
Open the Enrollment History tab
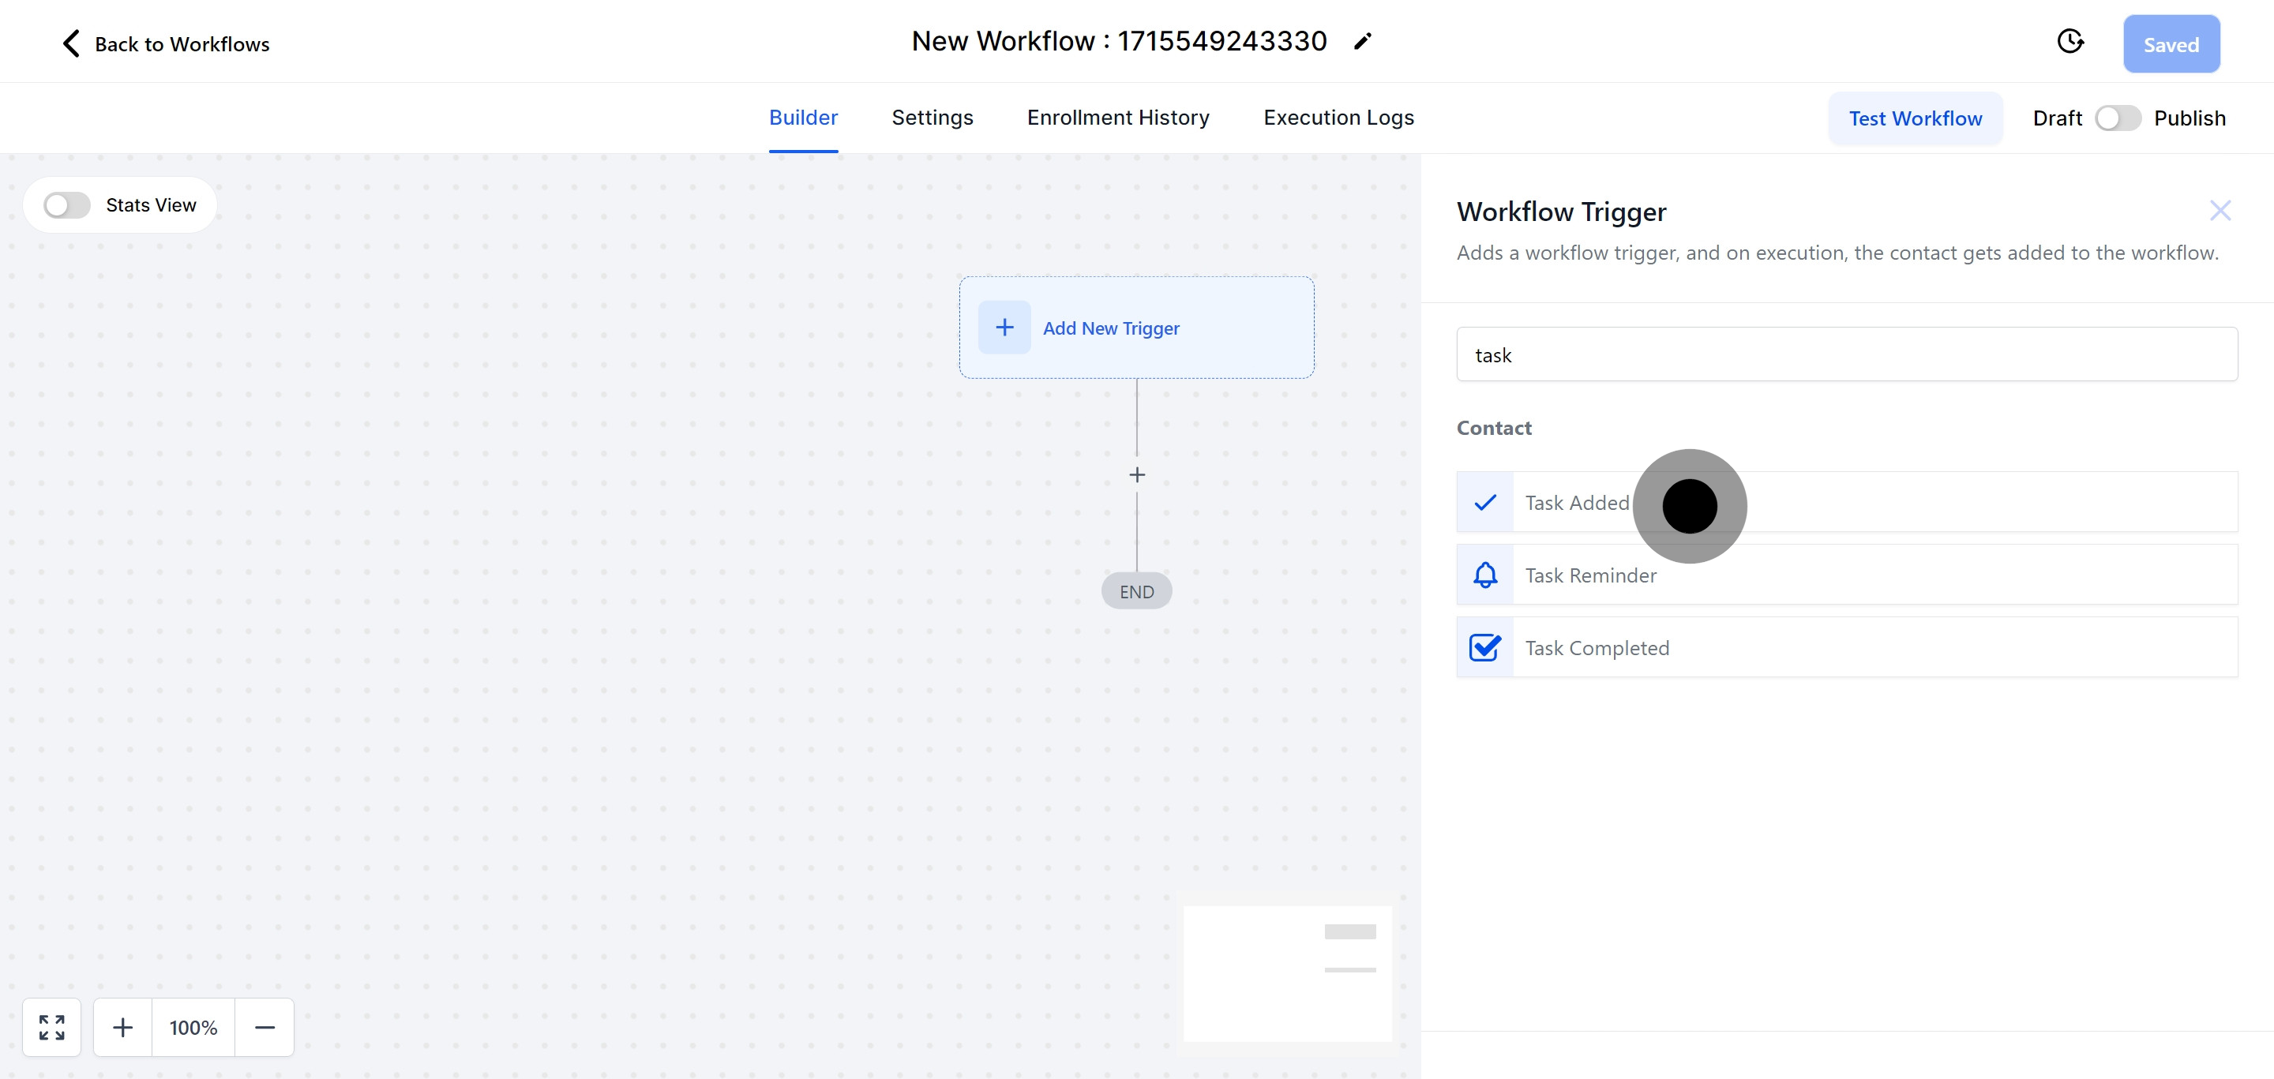click(1117, 118)
